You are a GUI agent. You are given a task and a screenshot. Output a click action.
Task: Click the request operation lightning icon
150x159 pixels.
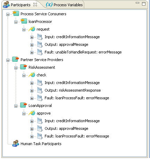(x=32, y=29)
